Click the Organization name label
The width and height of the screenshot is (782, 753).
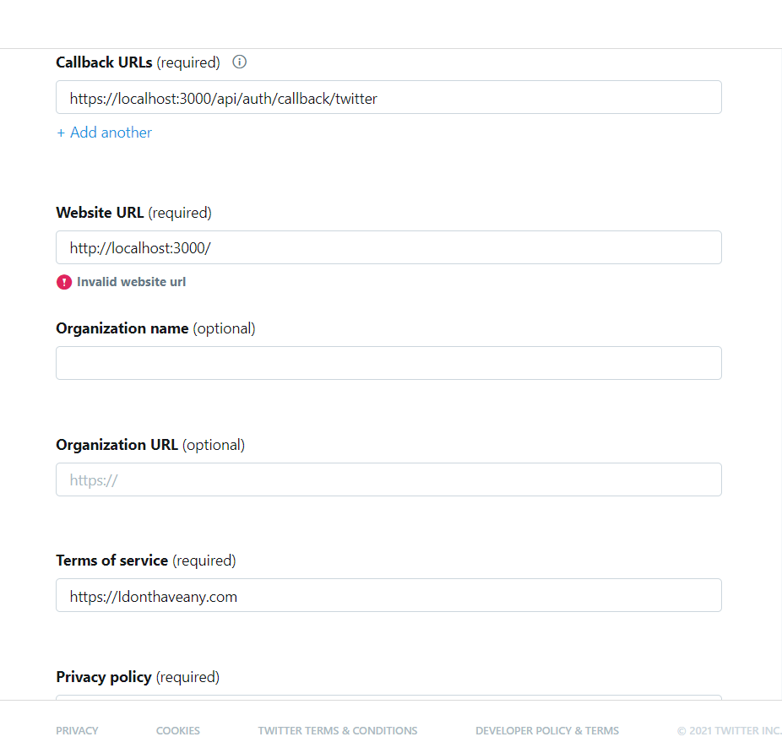pos(122,328)
